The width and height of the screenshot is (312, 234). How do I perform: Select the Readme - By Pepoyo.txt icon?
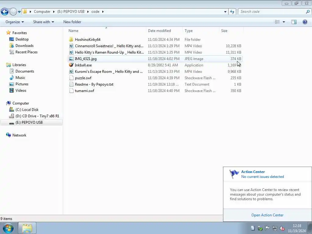coord(71,84)
